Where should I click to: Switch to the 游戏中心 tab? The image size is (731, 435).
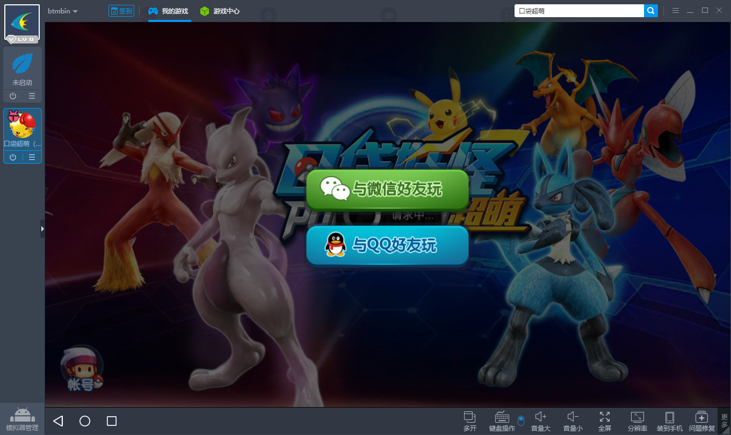point(220,11)
